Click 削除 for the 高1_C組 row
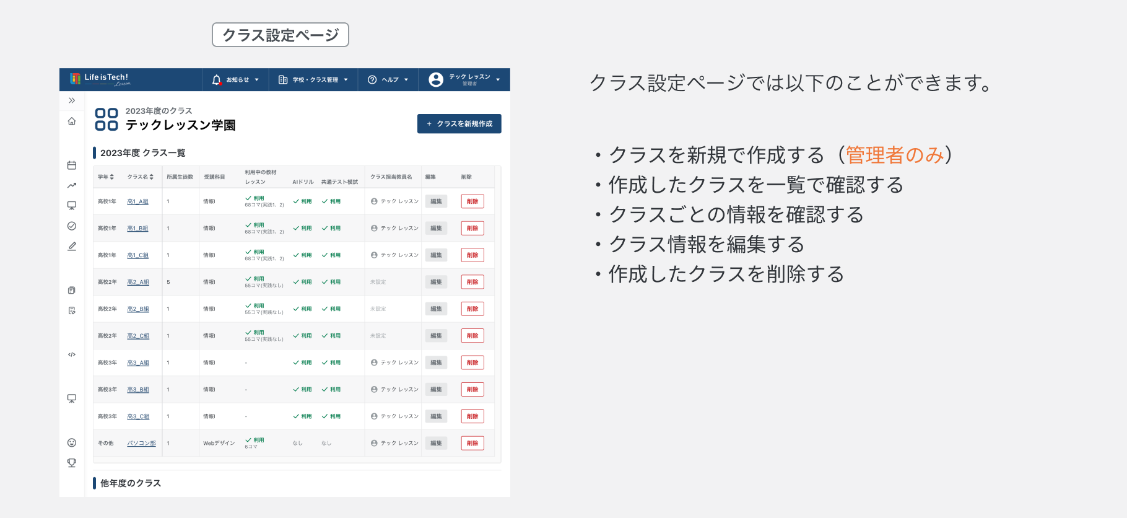 point(472,255)
